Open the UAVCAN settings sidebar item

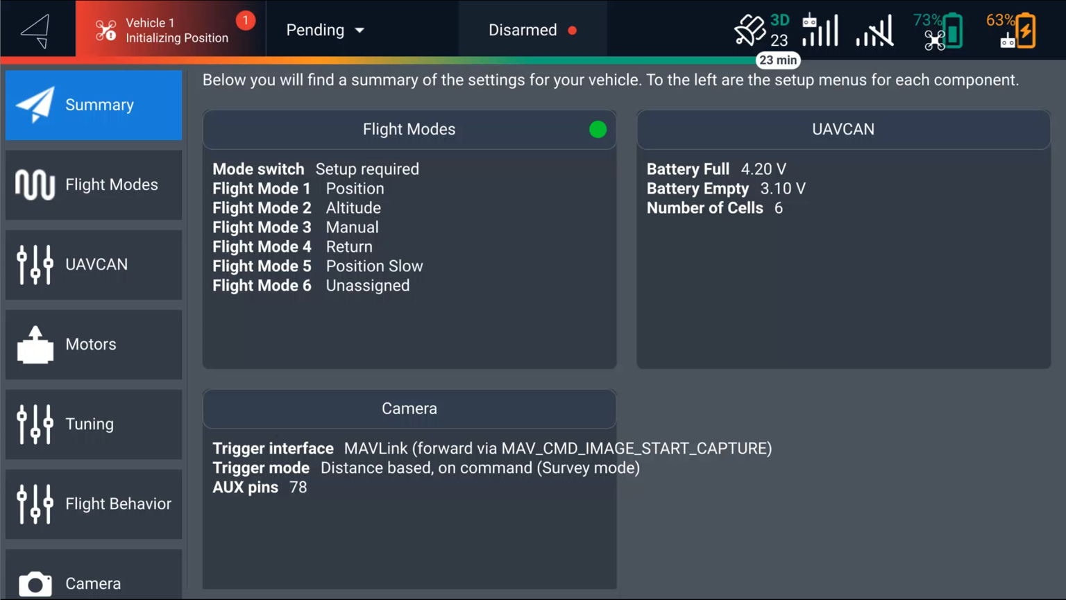tap(94, 265)
